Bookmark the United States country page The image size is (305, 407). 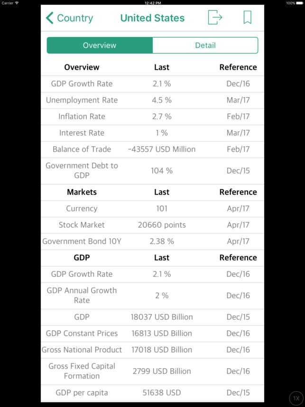tap(247, 18)
